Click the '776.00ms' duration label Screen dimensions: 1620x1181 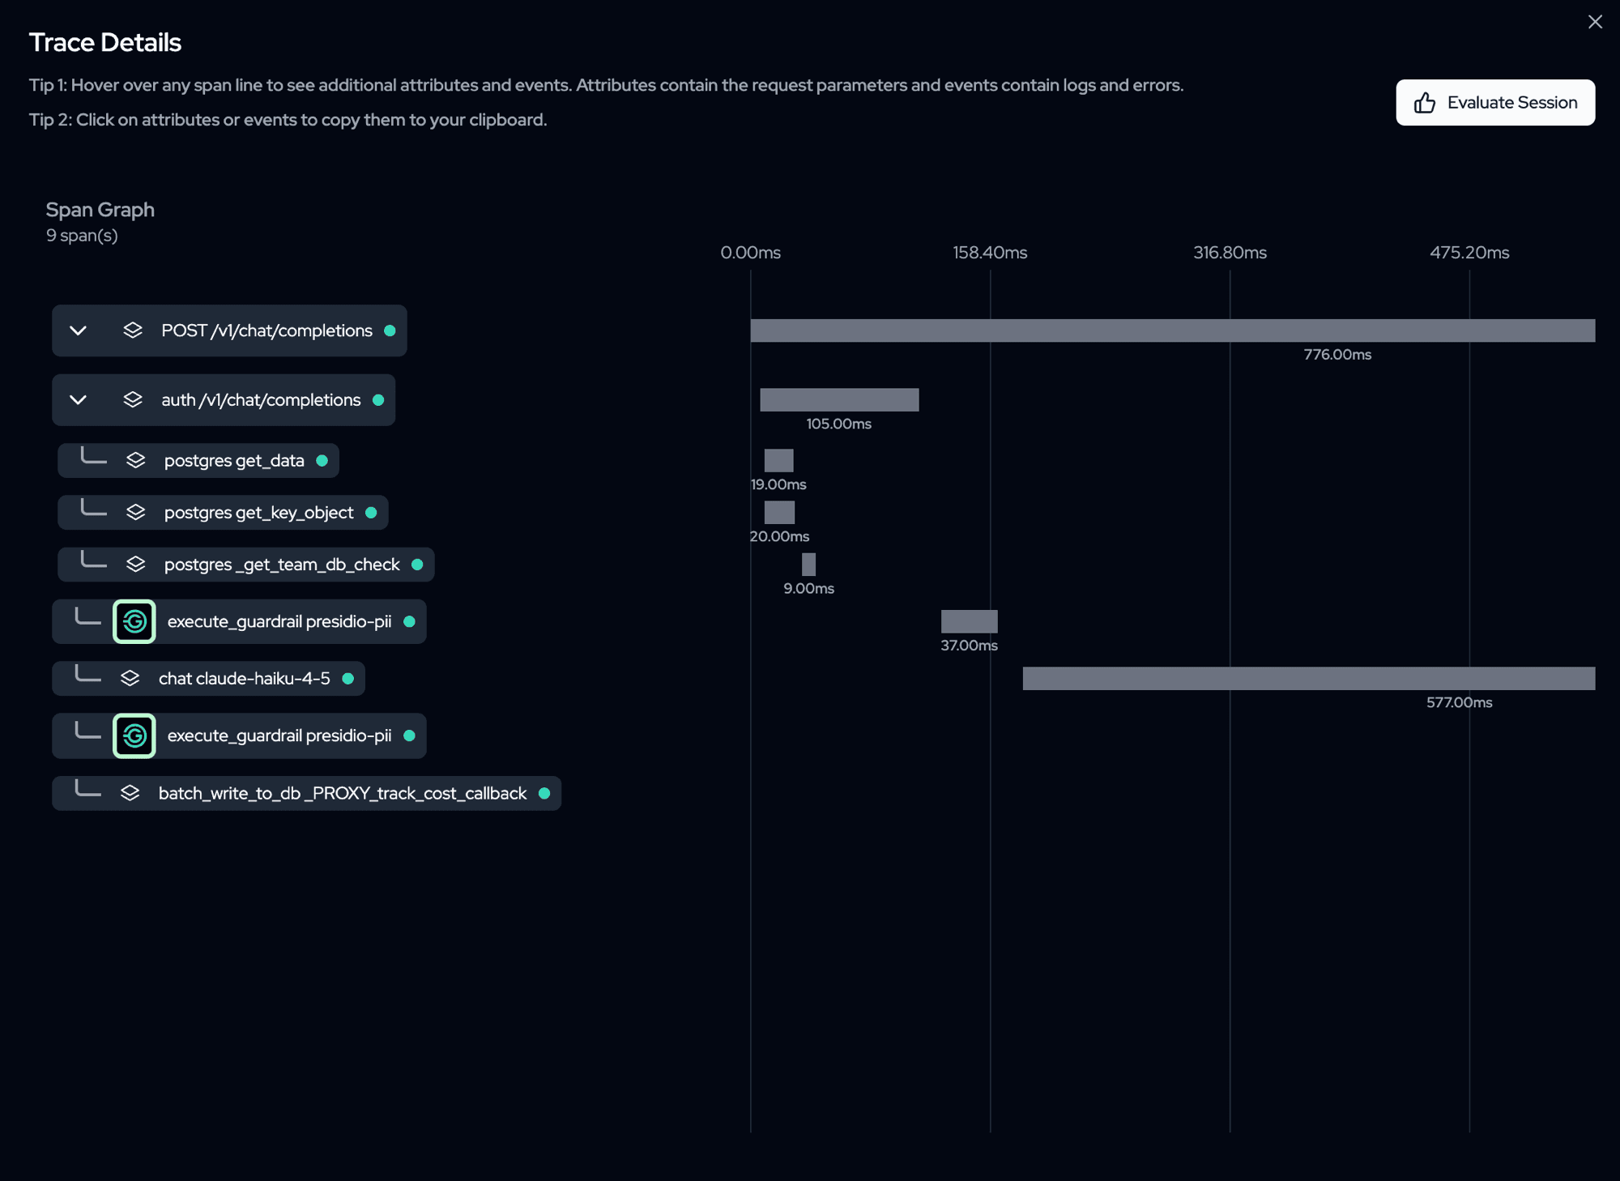1337,355
